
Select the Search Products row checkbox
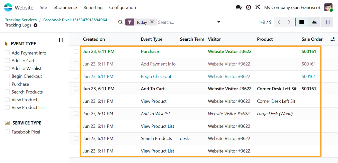[76, 138]
